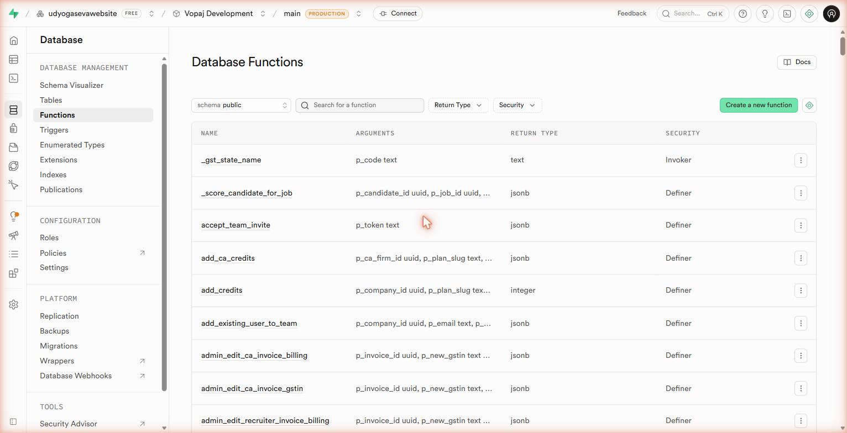This screenshot has height=433, width=847.
Task: Open actions menu for add_ca_credits row
Action: pyautogui.click(x=801, y=258)
